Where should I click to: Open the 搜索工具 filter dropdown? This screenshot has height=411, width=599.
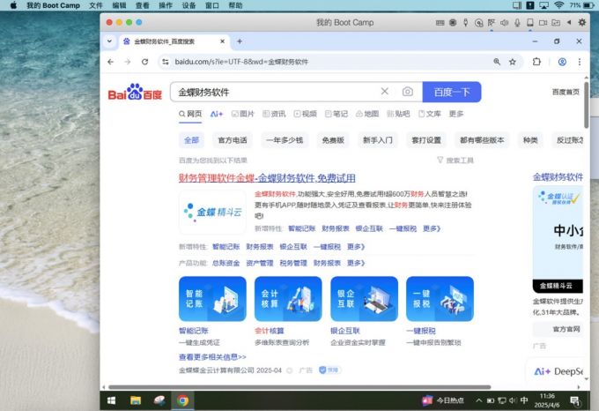pos(455,161)
